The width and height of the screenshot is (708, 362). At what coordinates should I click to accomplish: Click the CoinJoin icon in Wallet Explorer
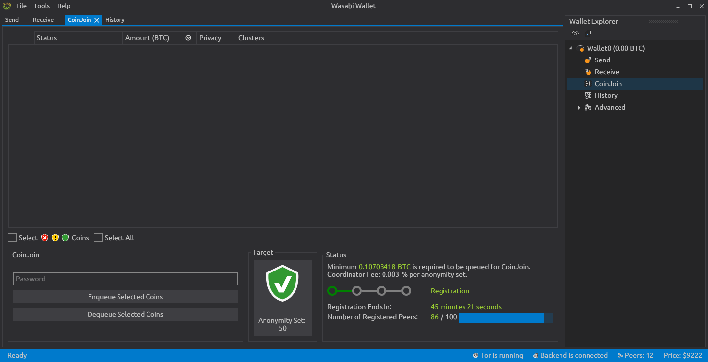(588, 84)
